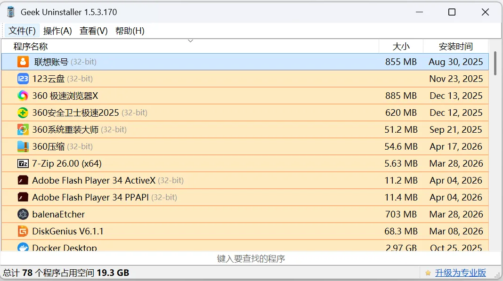503x281 pixels.
Task: Click the 360安全卫士极速2025 green icon
Action: (x=23, y=112)
